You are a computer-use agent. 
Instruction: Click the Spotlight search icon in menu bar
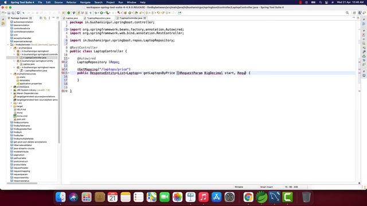click(x=321, y=2)
